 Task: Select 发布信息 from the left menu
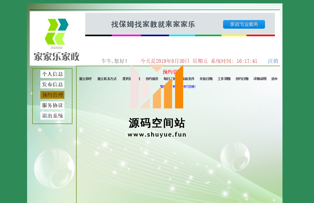(52, 84)
